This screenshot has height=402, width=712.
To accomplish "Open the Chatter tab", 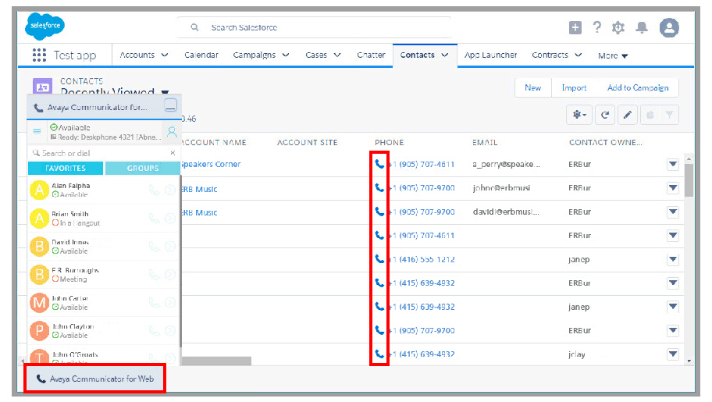I will [x=371, y=55].
